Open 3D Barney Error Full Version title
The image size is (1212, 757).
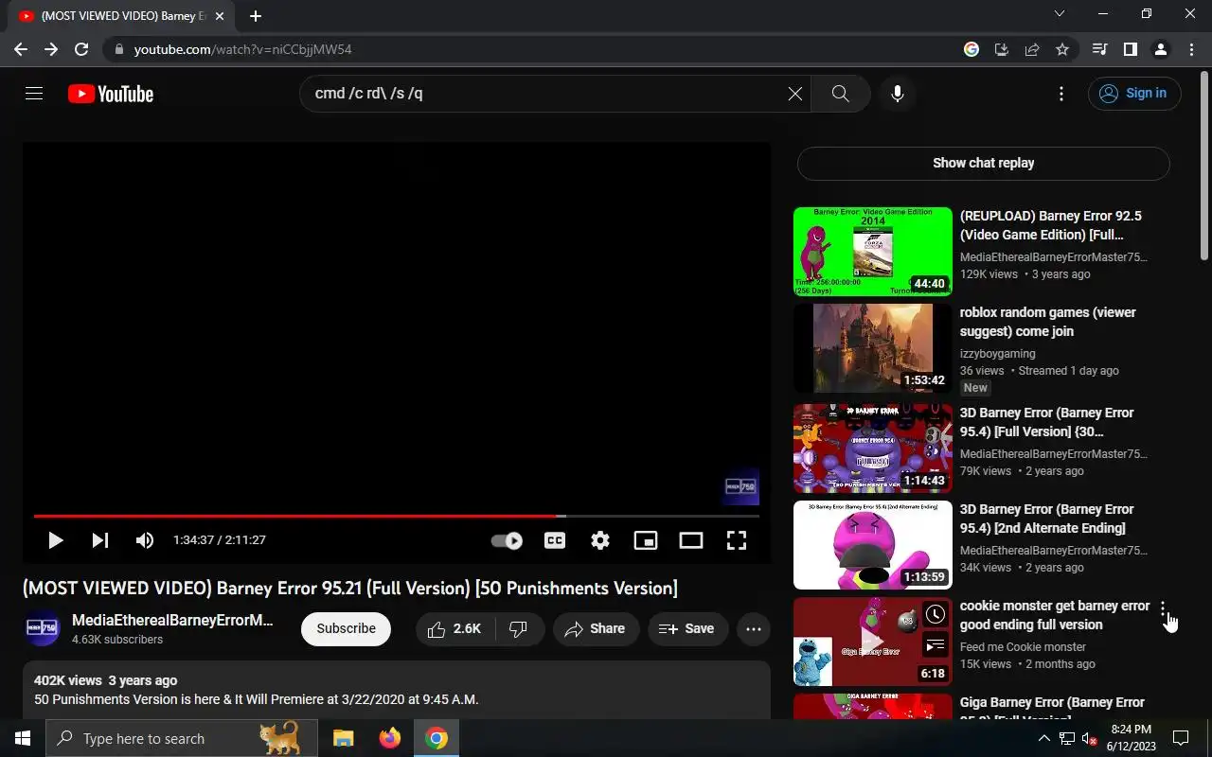tap(1047, 422)
